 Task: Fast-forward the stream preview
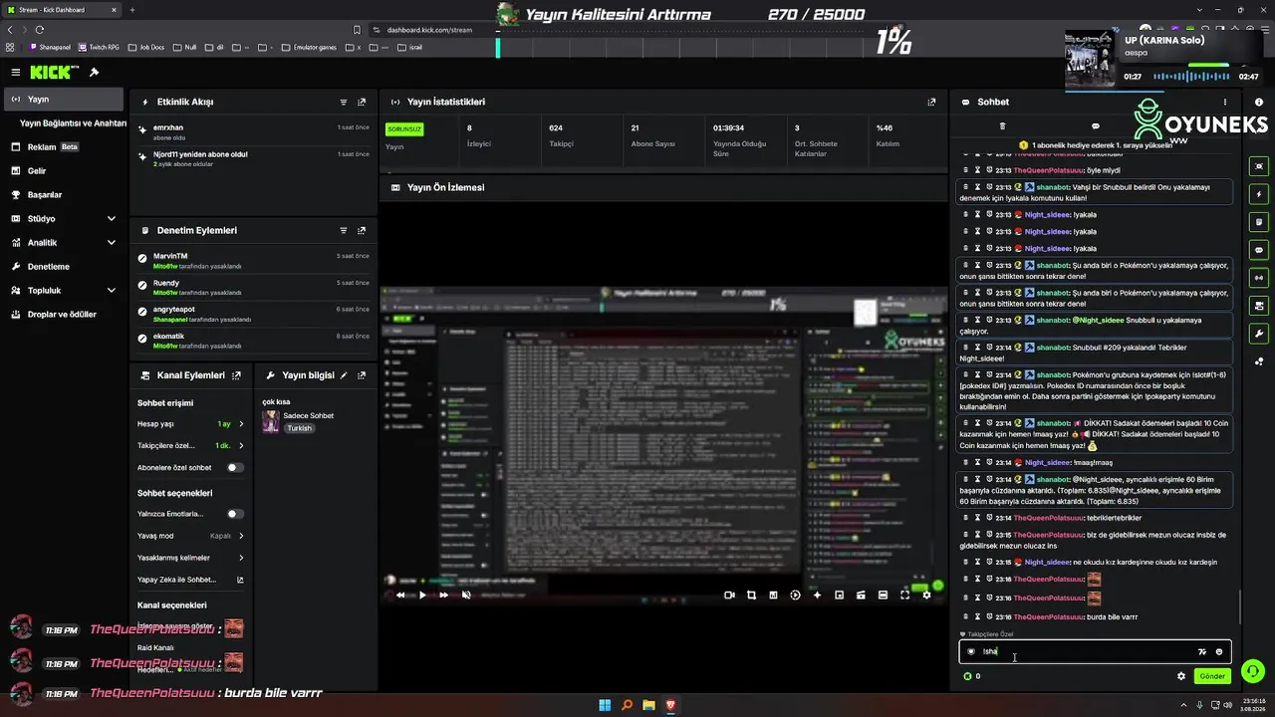444,596
